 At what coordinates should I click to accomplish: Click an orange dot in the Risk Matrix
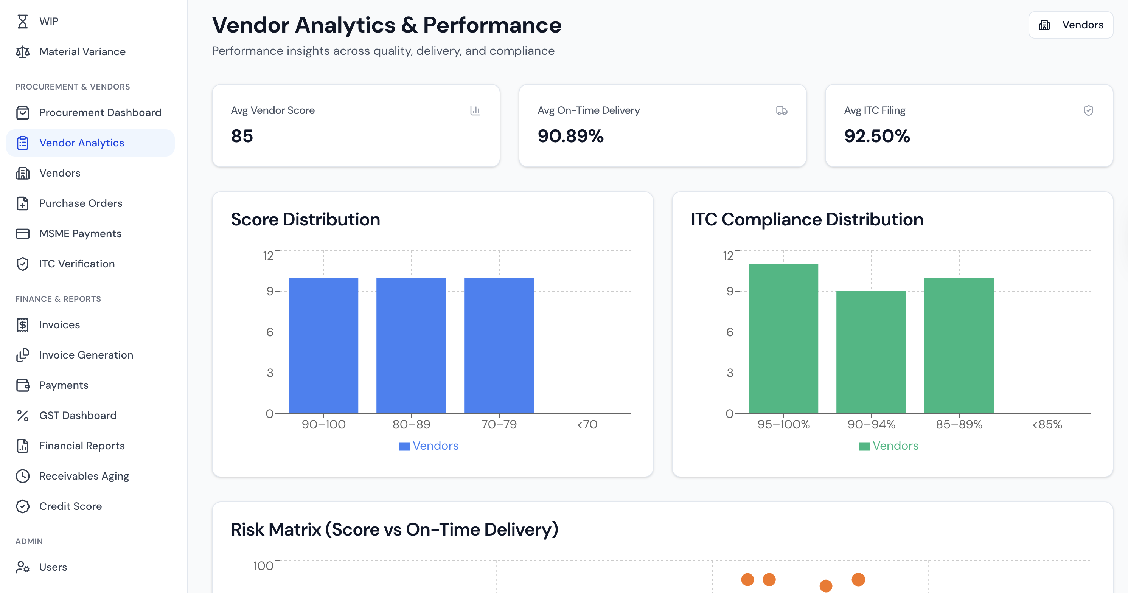point(747,579)
